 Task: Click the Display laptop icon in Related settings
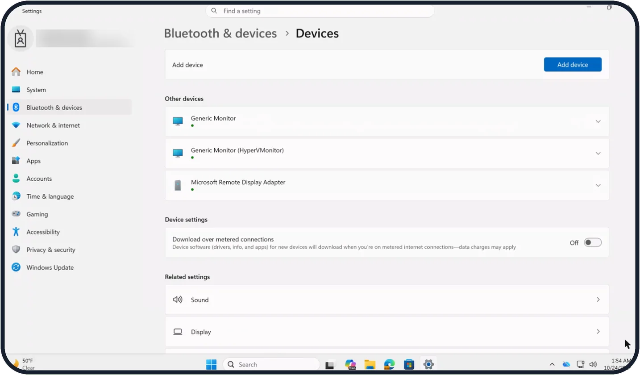point(178,332)
